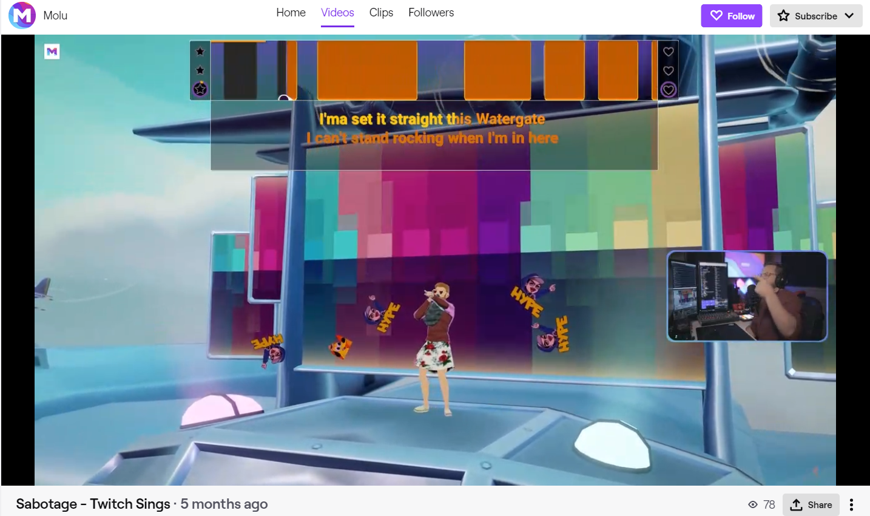Image resolution: width=870 pixels, height=516 pixels.
Task: Click the eye icon beside the view count
Action: (x=753, y=504)
